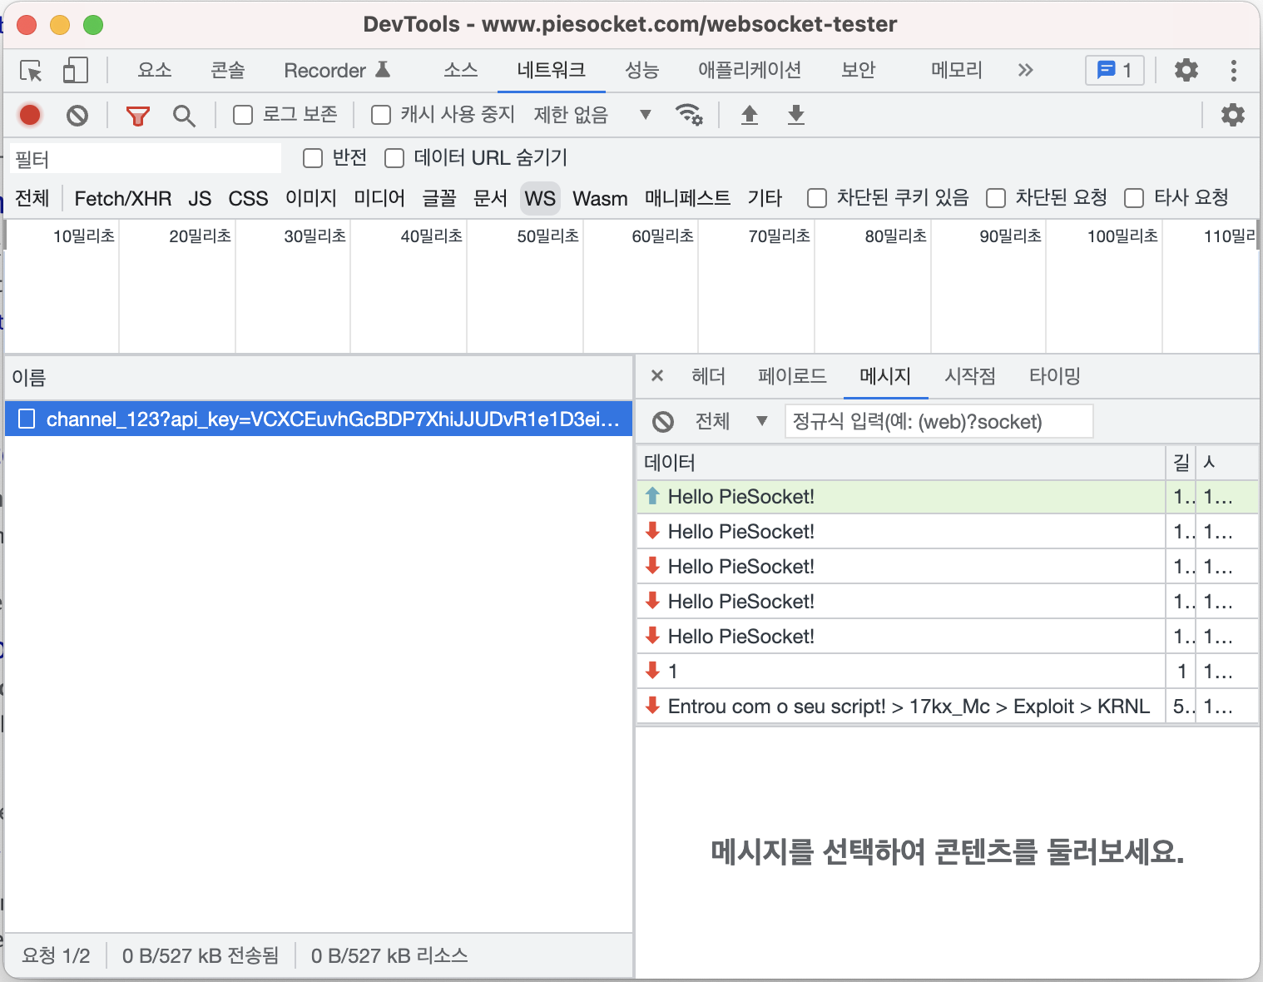1263x982 pixels.
Task: Open network panel settings gear
Action: [1232, 115]
